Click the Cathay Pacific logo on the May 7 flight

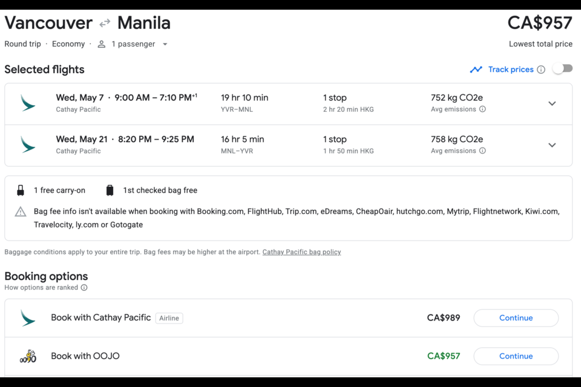[x=27, y=103]
